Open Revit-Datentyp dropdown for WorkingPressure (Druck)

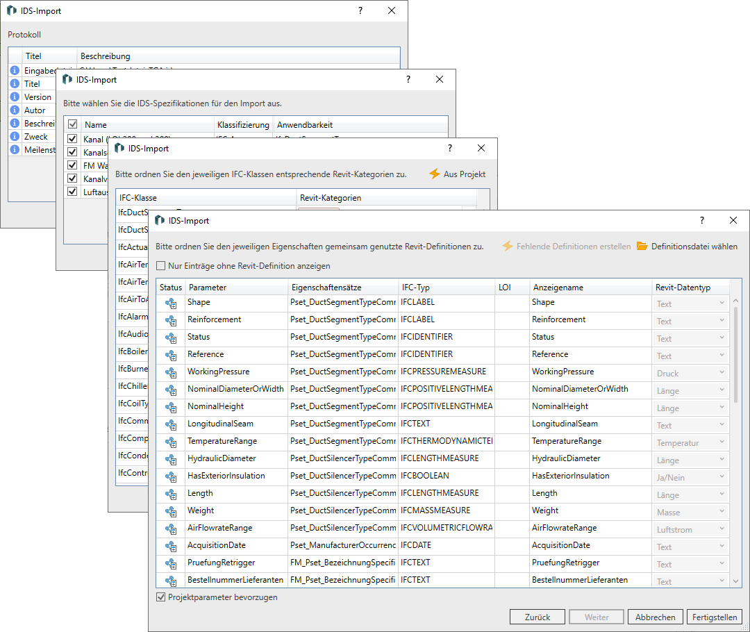(690, 373)
